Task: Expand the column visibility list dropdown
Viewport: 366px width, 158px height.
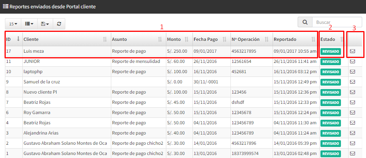Action: (x=29, y=23)
